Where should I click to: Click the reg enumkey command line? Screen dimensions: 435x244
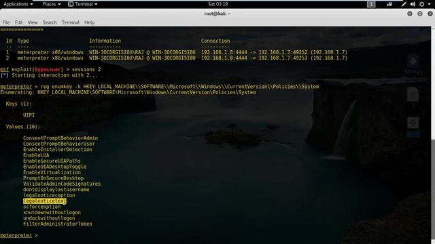click(160, 87)
